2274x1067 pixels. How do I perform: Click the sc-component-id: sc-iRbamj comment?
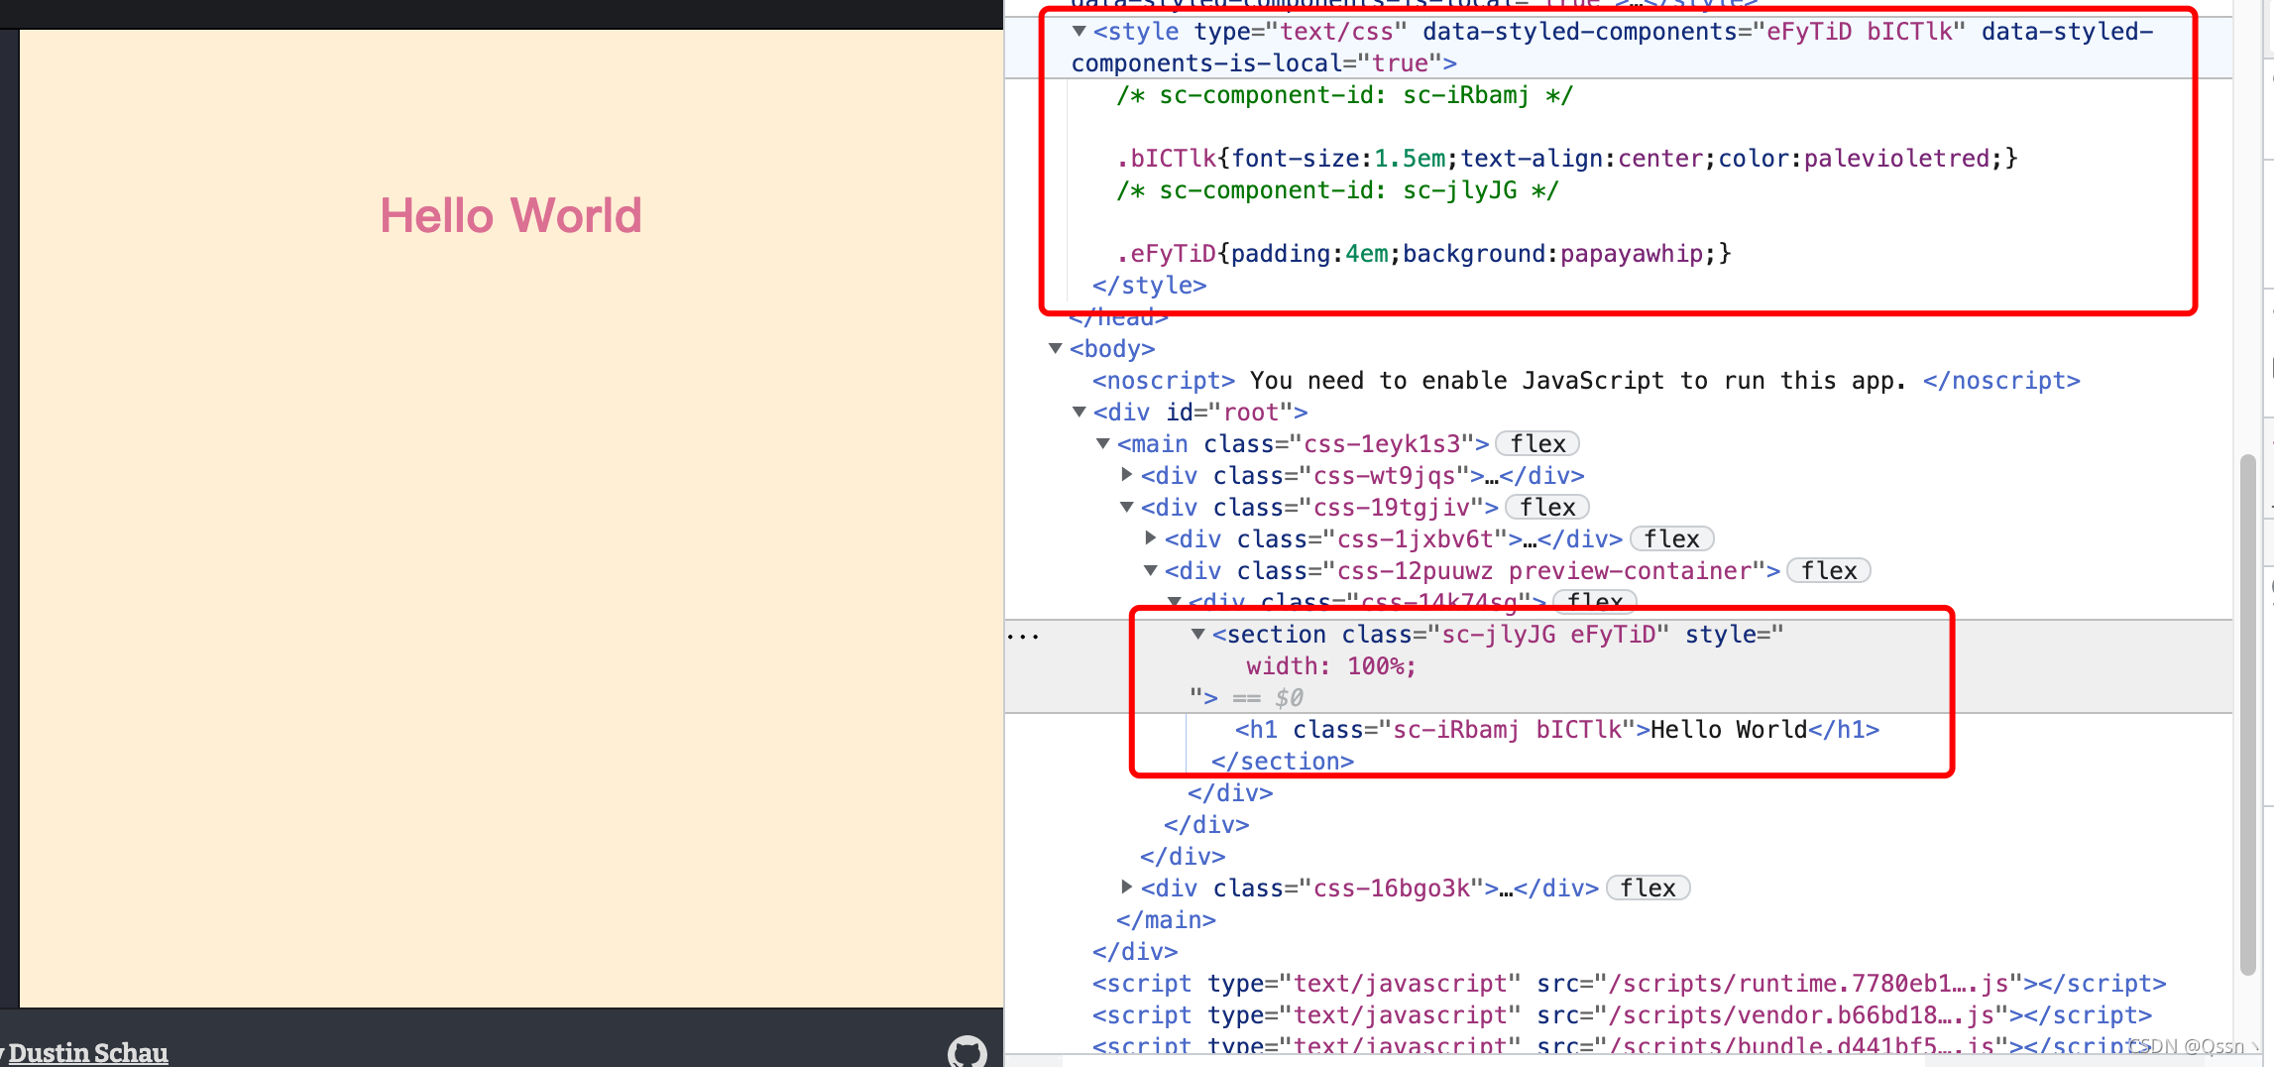click(x=1344, y=95)
